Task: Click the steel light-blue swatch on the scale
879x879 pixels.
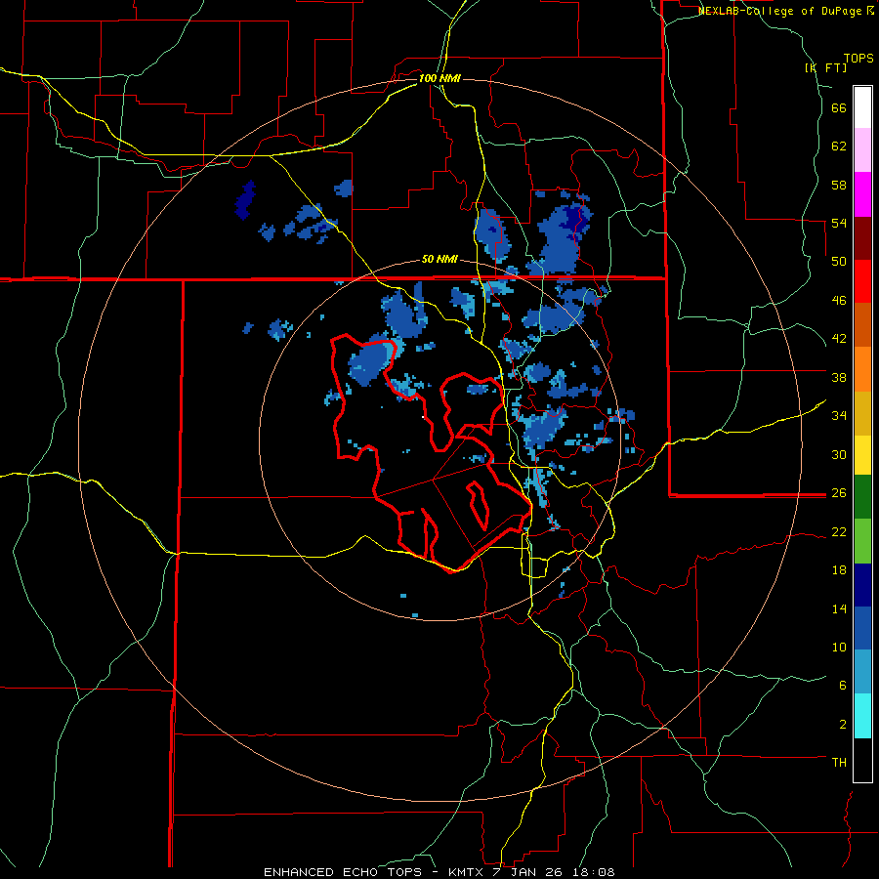Action: (x=862, y=672)
